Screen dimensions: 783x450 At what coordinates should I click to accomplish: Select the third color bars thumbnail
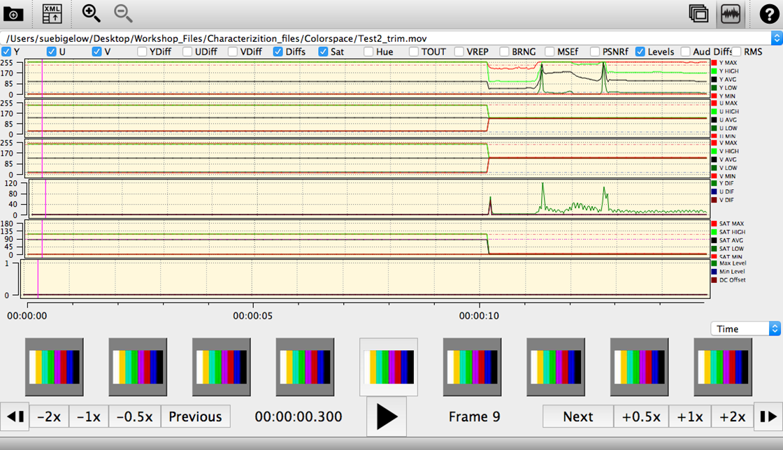click(x=221, y=367)
